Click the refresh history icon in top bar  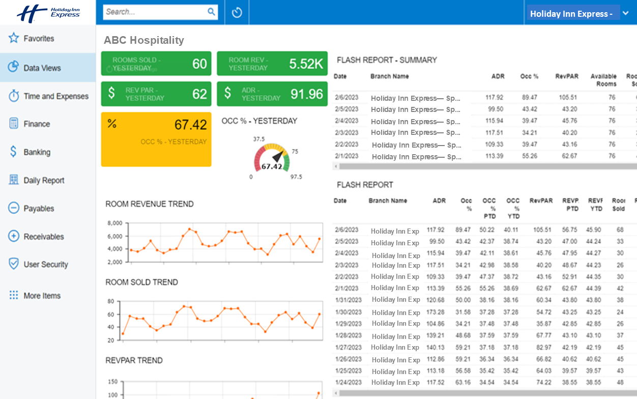coord(237,13)
